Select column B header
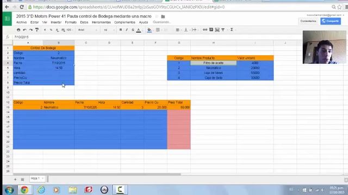The image size is (348, 195). [59, 43]
